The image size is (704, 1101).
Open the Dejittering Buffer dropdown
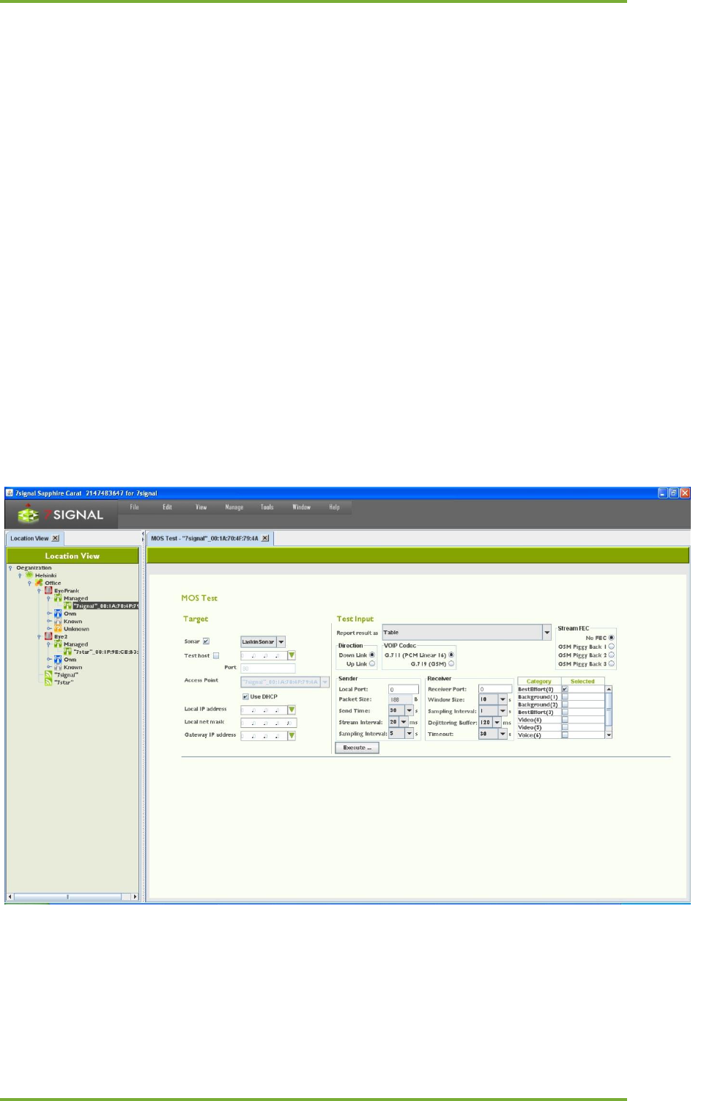[x=497, y=723]
